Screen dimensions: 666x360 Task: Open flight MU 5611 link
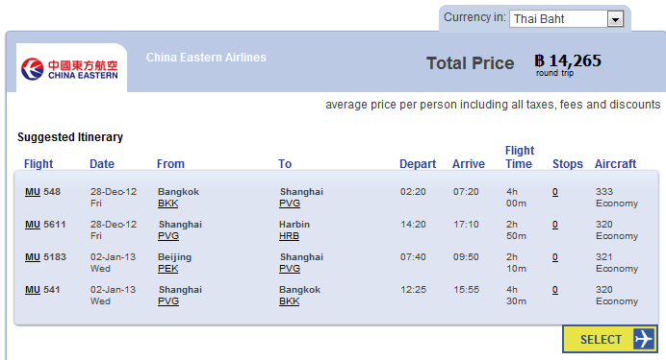click(33, 225)
